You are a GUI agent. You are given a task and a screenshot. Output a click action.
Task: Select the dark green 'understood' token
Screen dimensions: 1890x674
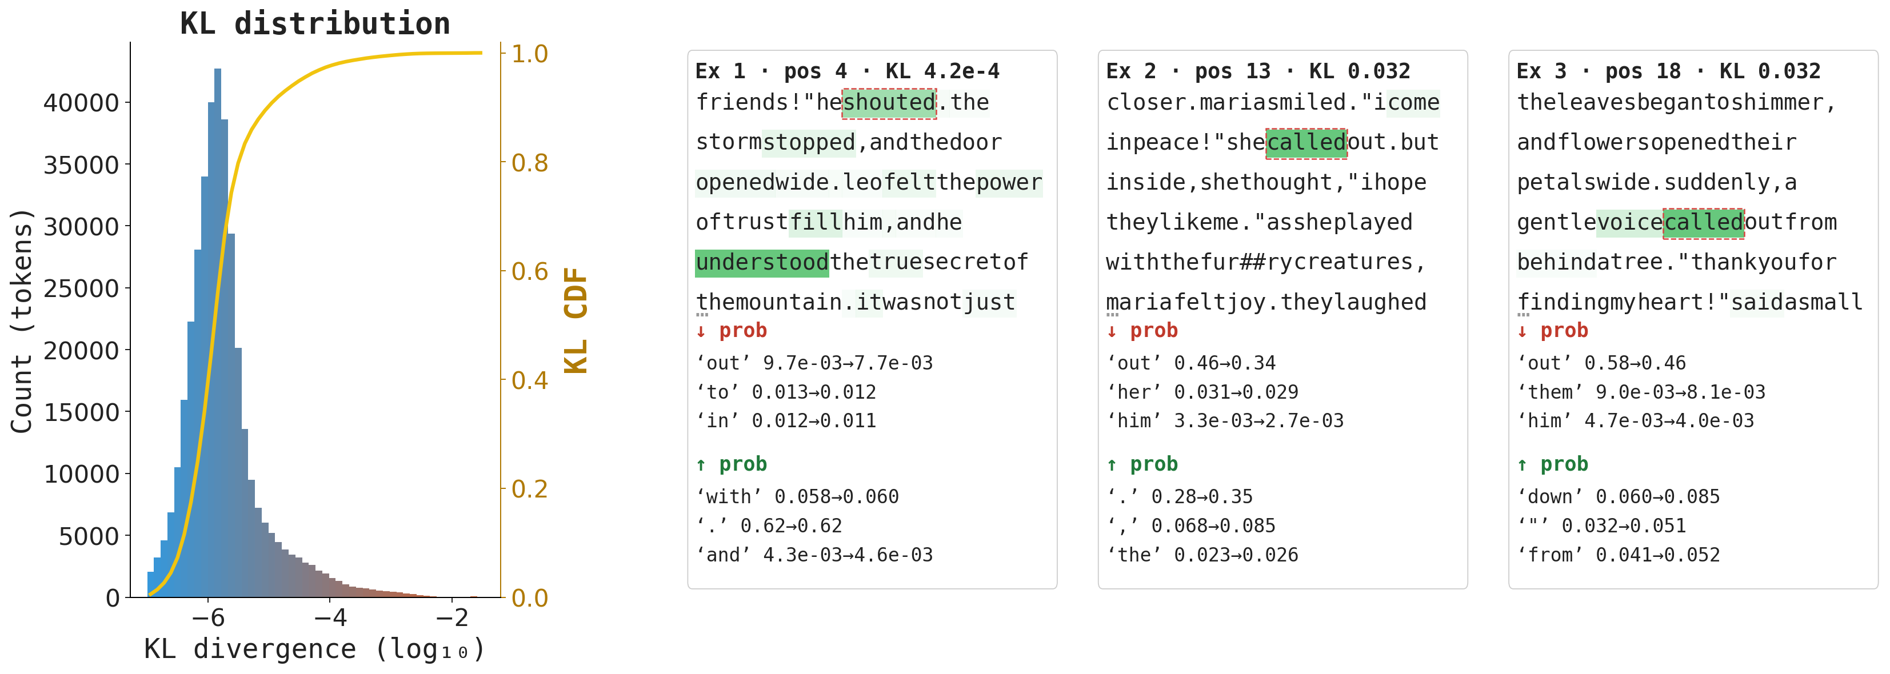762,263
